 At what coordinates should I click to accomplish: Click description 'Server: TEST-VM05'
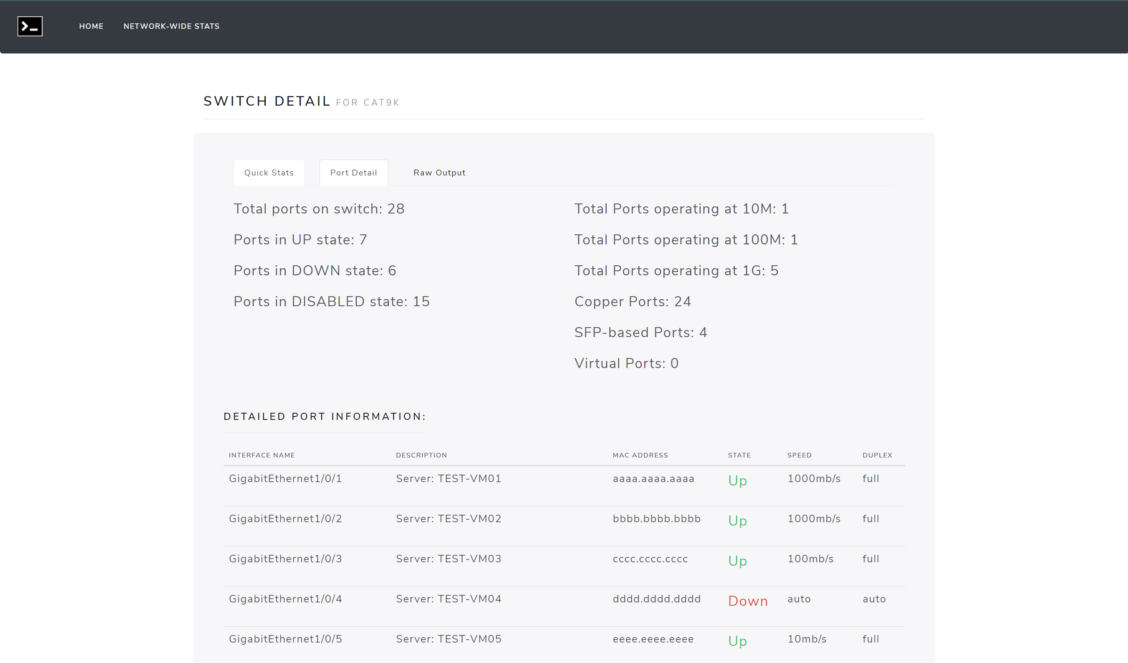pos(449,639)
